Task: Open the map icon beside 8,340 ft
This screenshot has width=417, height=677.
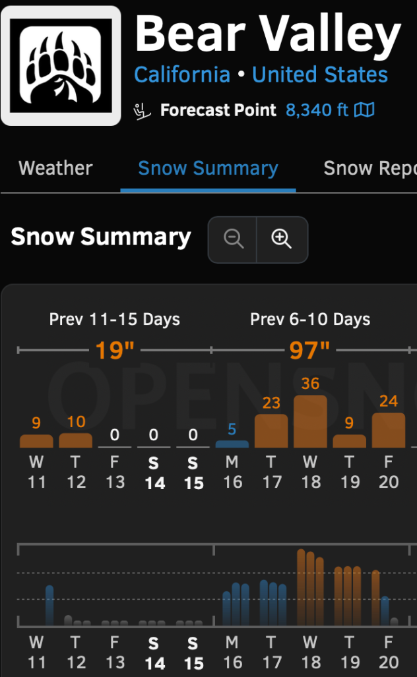Action: tap(364, 110)
